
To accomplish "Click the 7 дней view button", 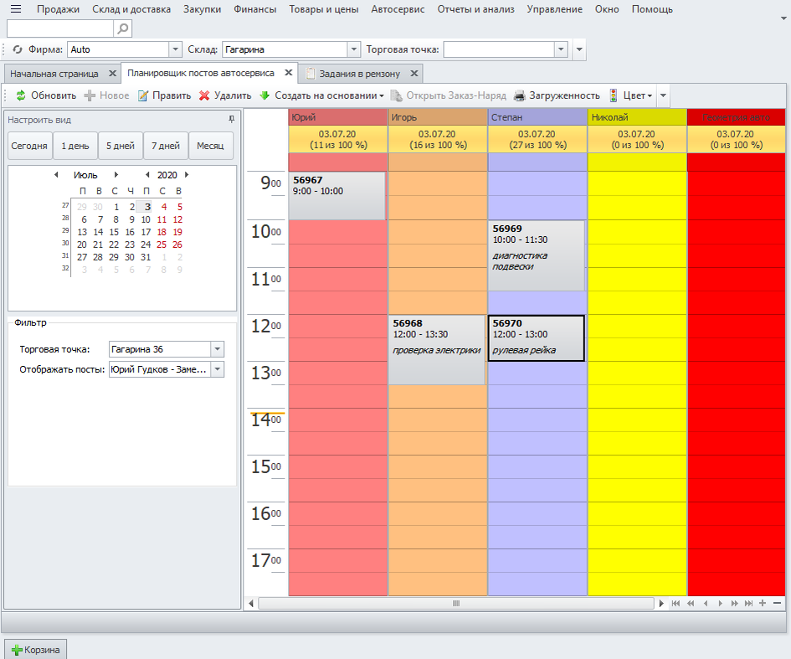I will coord(166,146).
